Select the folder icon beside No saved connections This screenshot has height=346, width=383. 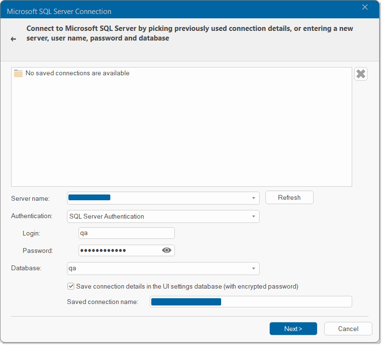pos(18,73)
